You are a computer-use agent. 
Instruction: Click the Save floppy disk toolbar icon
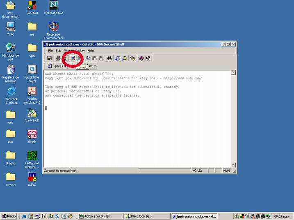[x=50, y=58]
